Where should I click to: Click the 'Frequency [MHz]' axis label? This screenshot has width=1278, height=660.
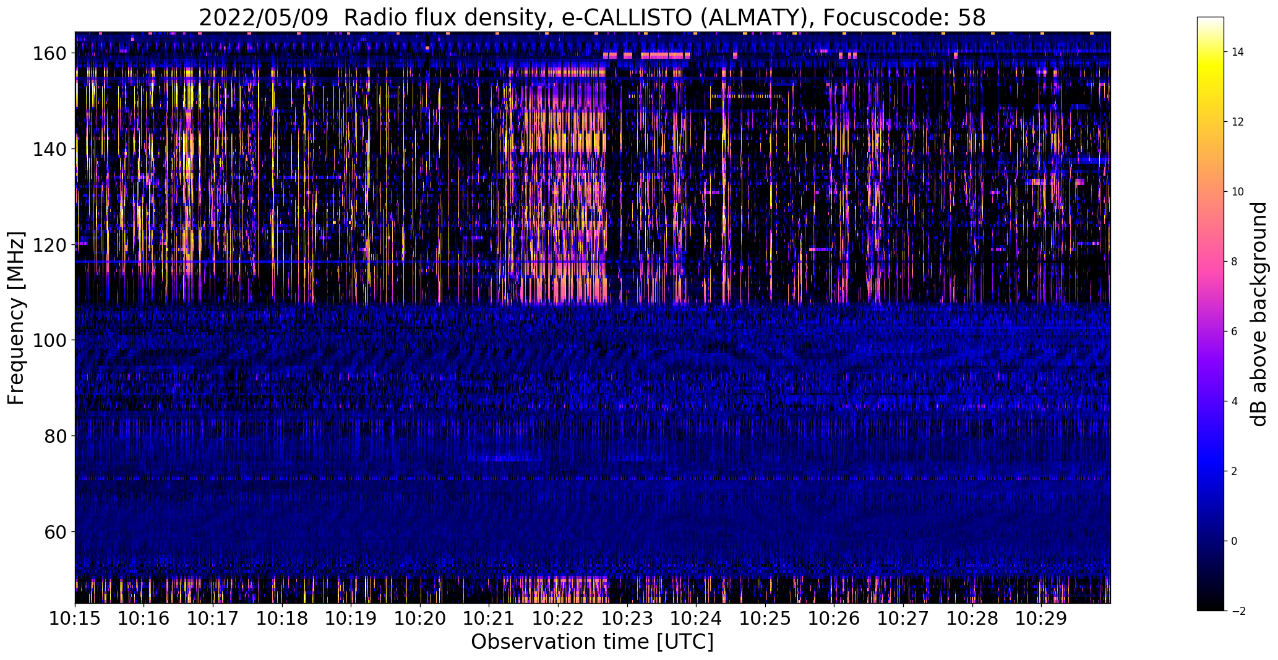tap(16, 318)
